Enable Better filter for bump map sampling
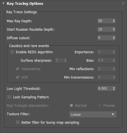The height and width of the screenshot is (133, 127). [x=18, y=122]
